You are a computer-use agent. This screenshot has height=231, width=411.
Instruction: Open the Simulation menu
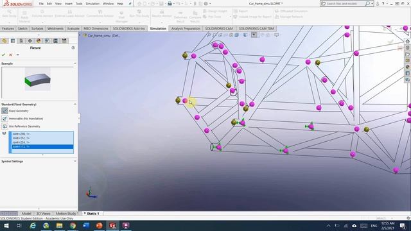pyautogui.click(x=92, y=4)
